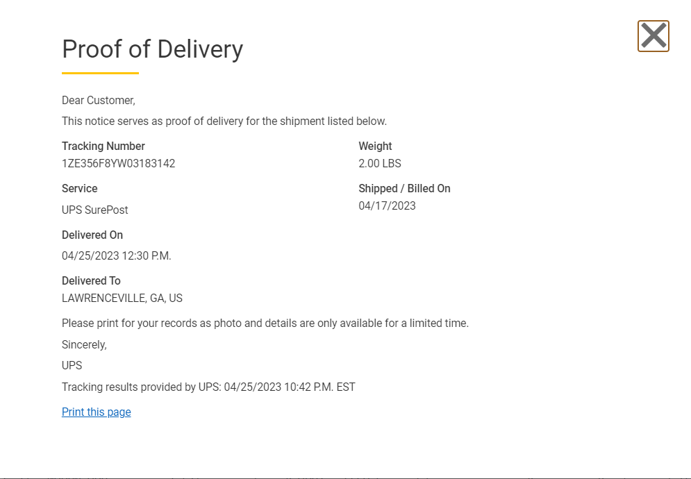Click the Please print for your records note

click(x=265, y=323)
